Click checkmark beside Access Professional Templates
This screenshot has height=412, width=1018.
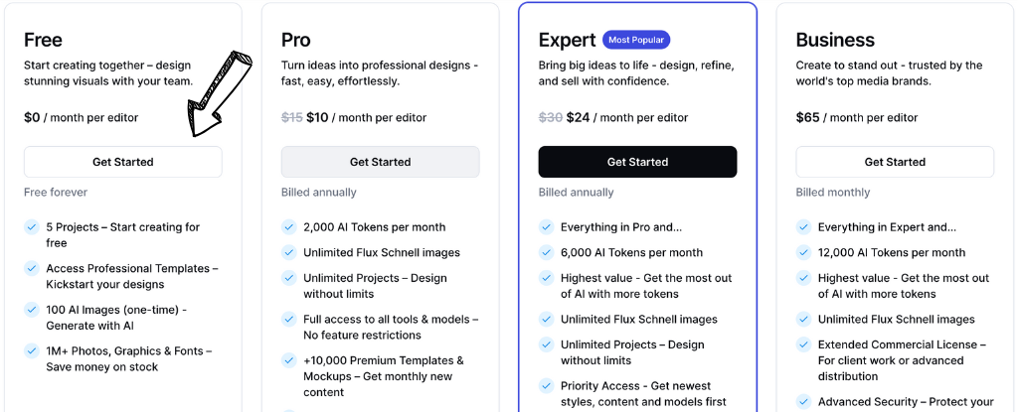[x=32, y=269]
